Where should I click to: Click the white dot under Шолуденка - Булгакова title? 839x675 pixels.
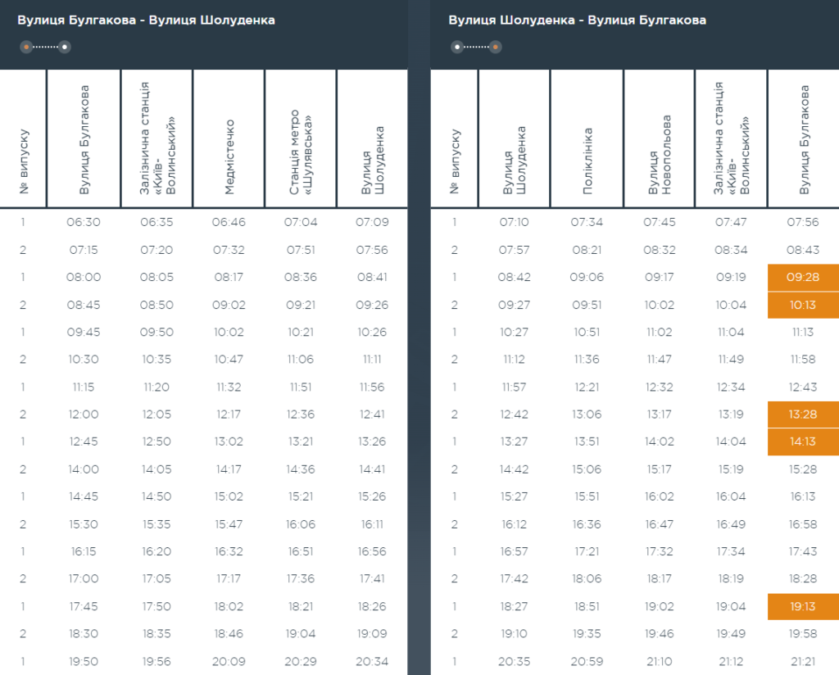pyautogui.click(x=457, y=47)
